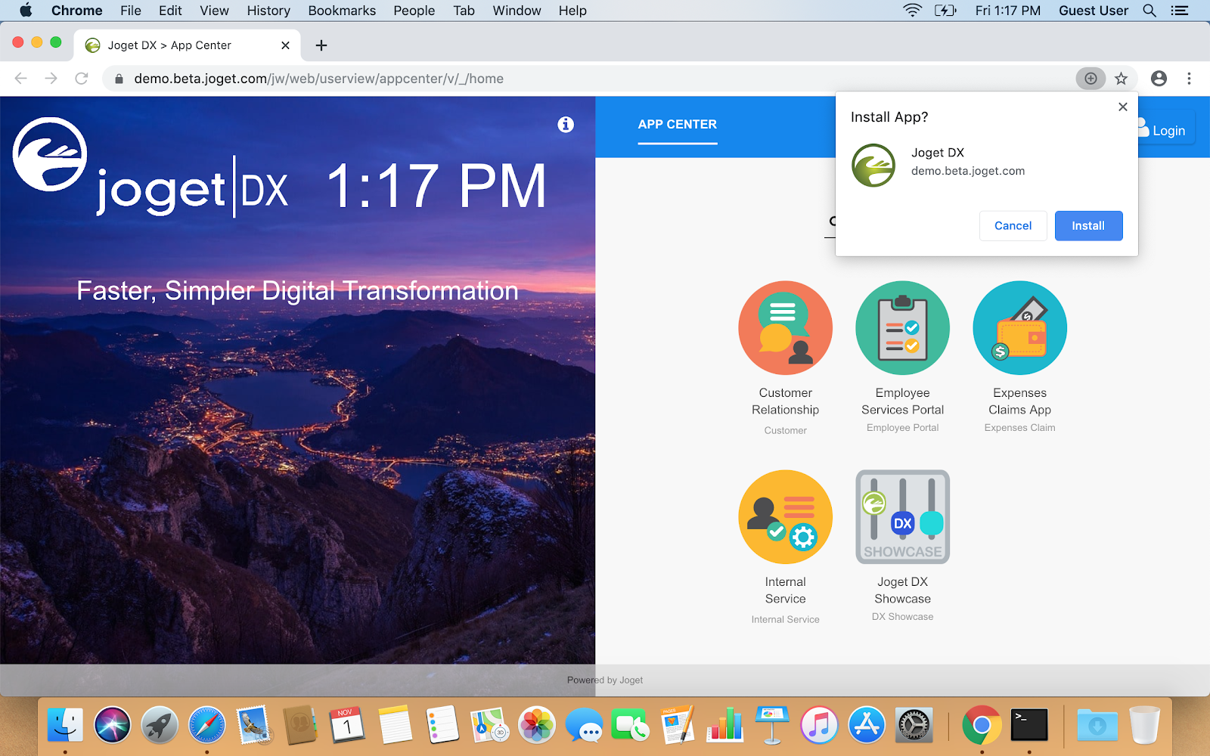Open System Preferences from the dock
1210x756 pixels.
914,726
